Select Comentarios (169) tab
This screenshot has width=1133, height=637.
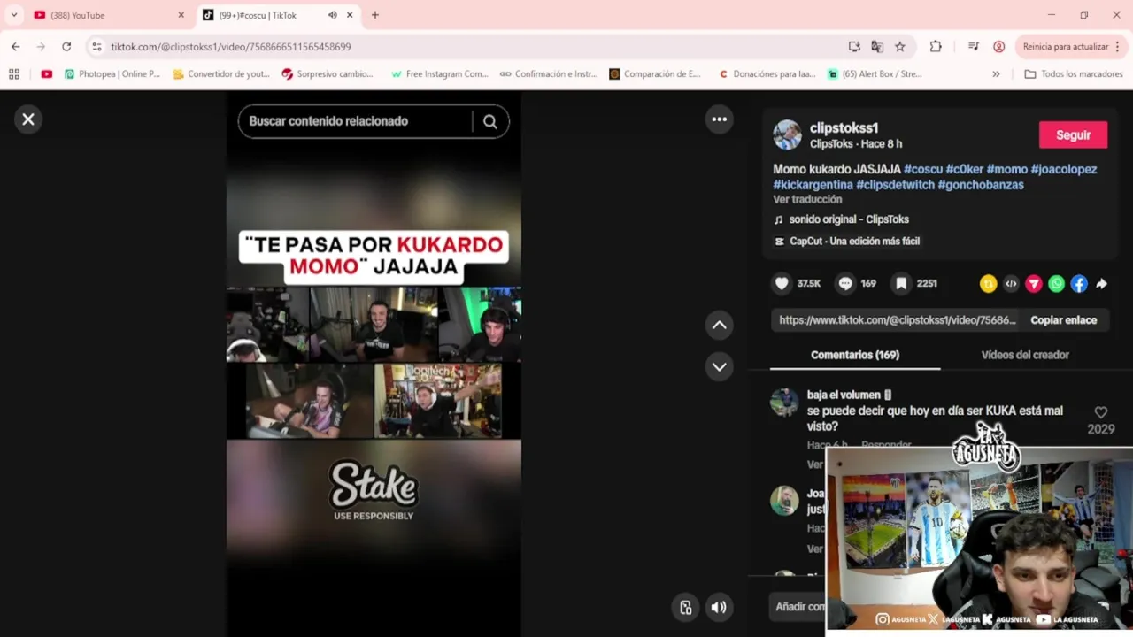point(855,355)
